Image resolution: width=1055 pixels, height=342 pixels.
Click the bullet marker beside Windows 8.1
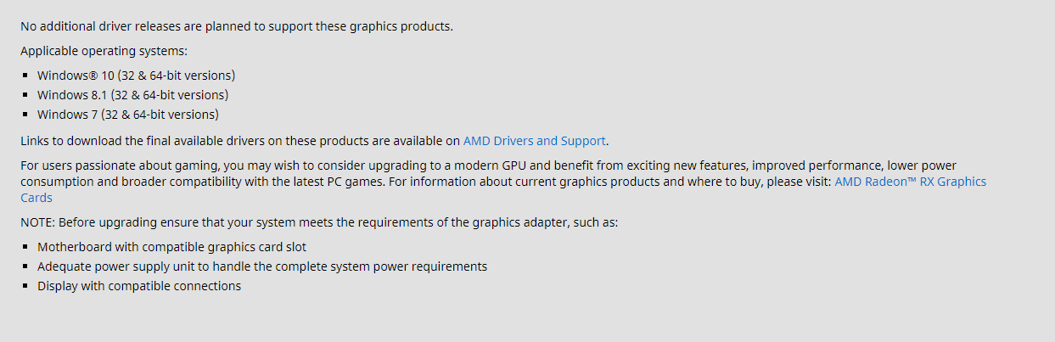coord(26,95)
